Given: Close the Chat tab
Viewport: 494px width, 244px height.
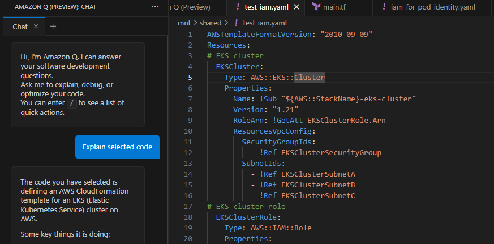Looking at the screenshot, I should pos(36,27).
